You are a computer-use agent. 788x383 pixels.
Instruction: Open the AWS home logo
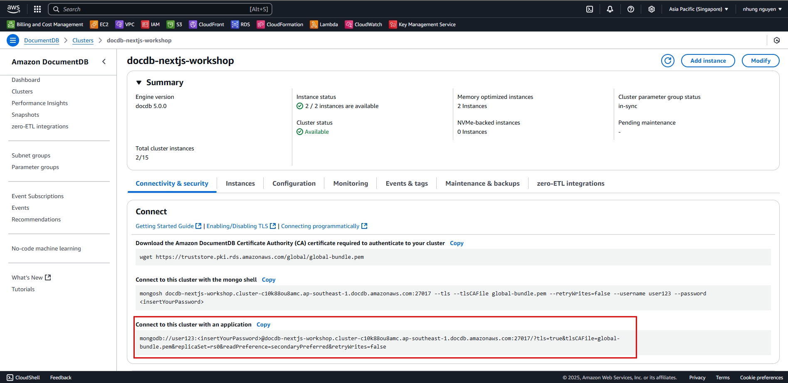13,9
